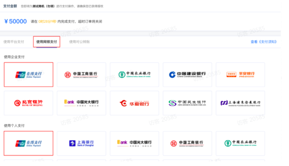Switch to 使用对公转账 tab
This screenshot has width=289, height=166.
click(80, 42)
